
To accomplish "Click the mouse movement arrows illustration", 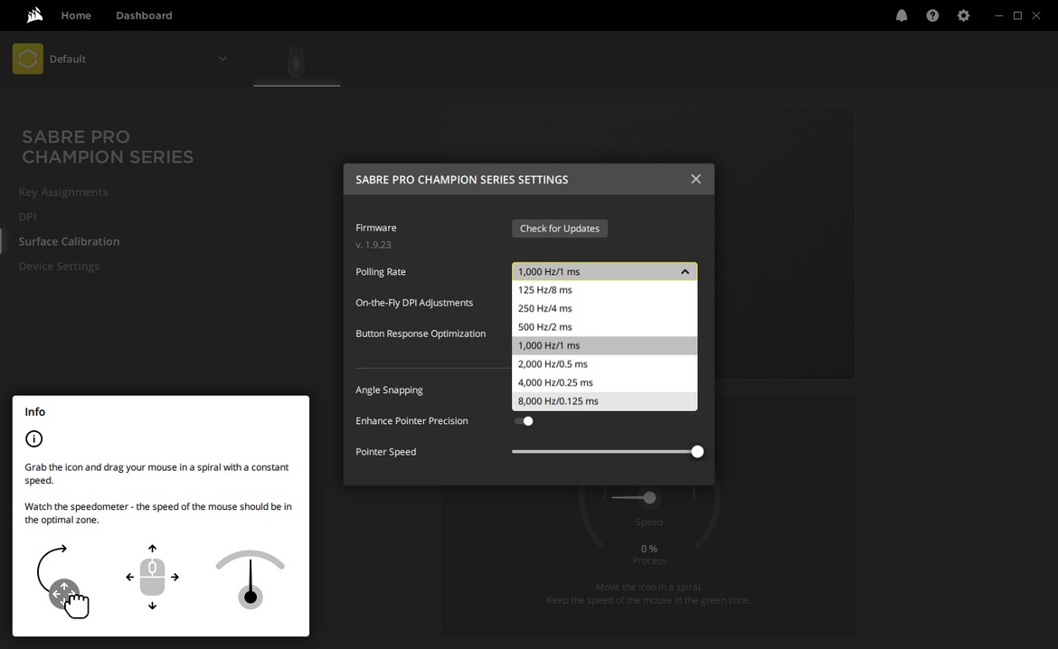I will pos(153,578).
